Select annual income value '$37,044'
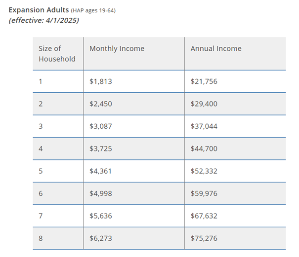This screenshot has width=299, height=257. [x=204, y=126]
